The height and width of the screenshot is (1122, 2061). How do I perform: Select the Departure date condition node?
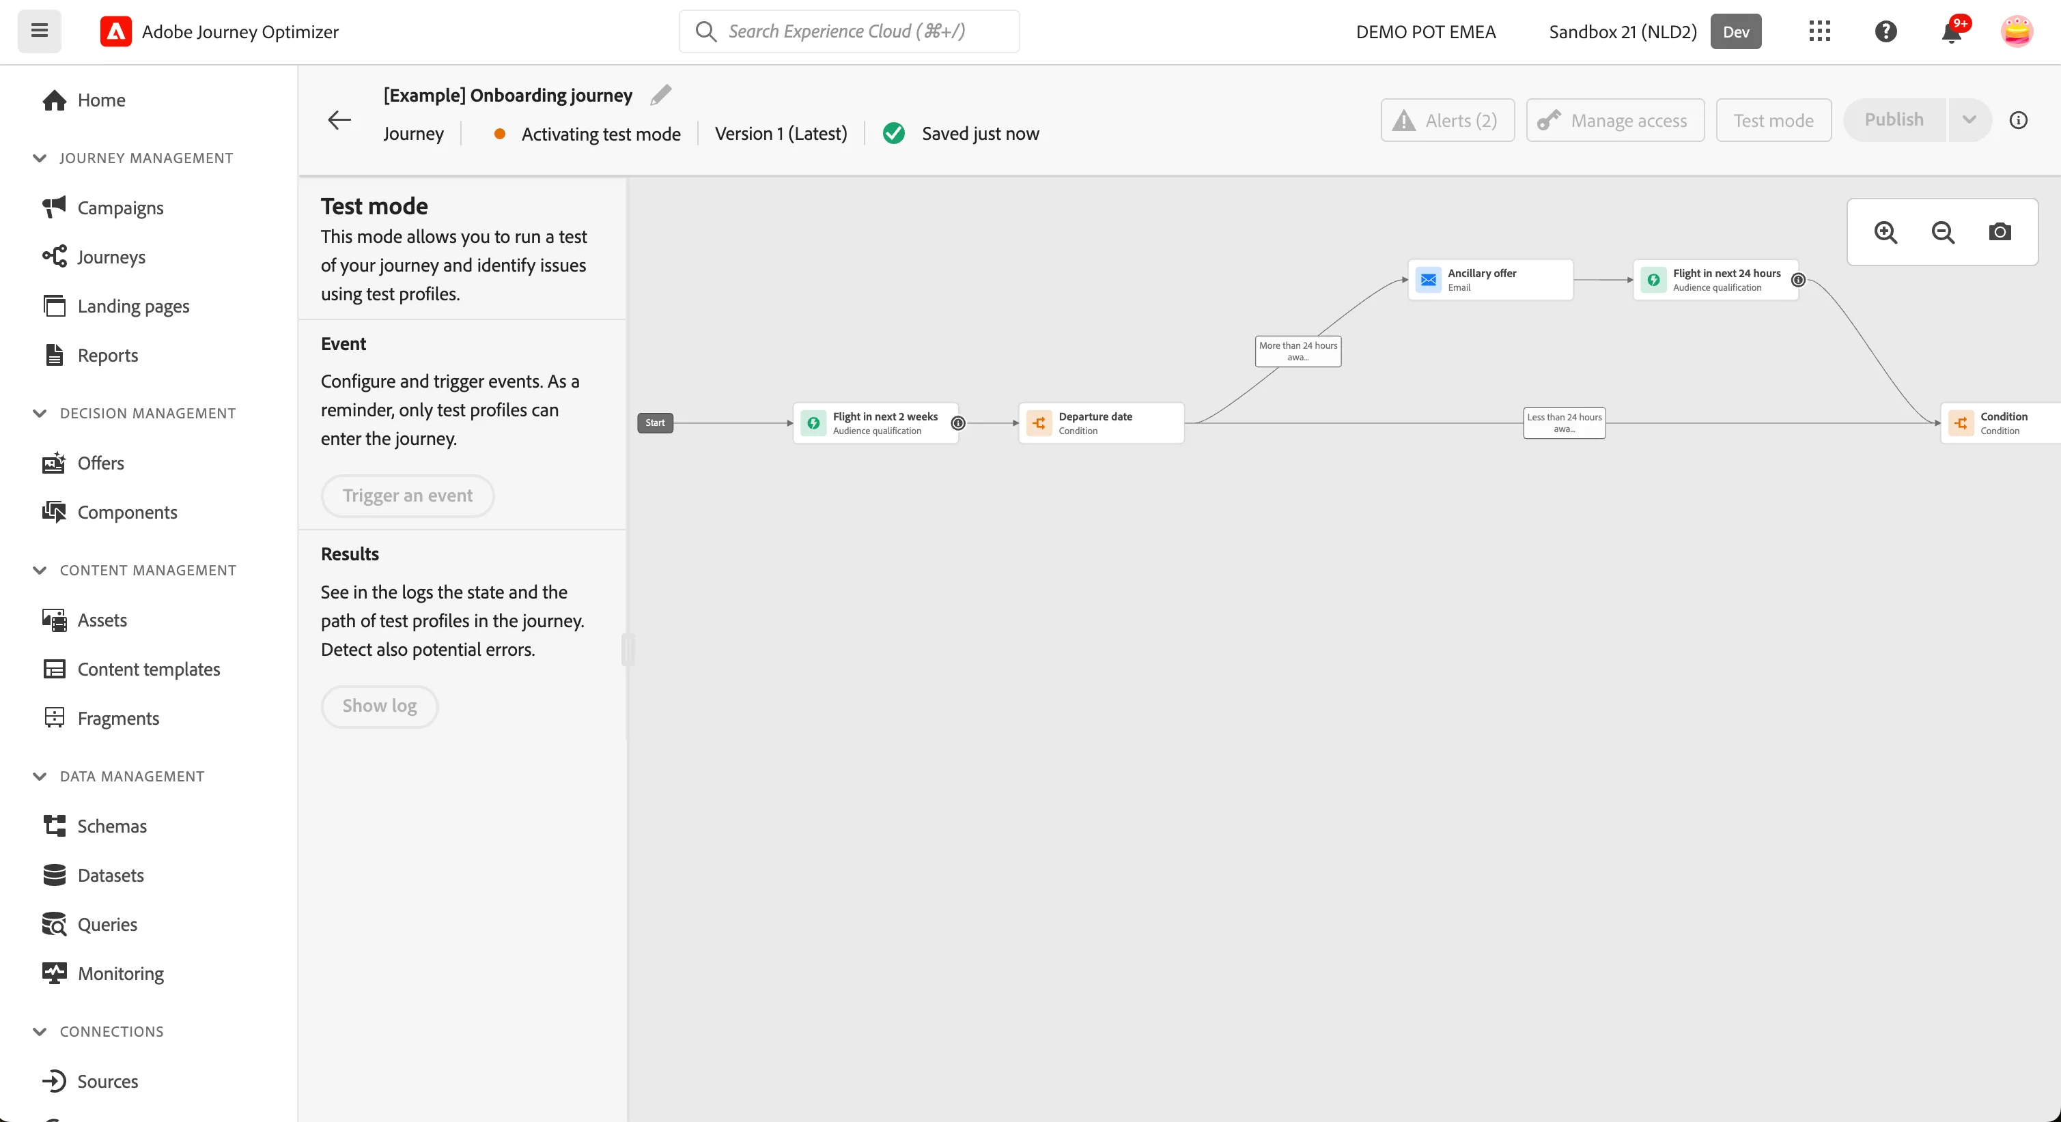click(x=1100, y=423)
